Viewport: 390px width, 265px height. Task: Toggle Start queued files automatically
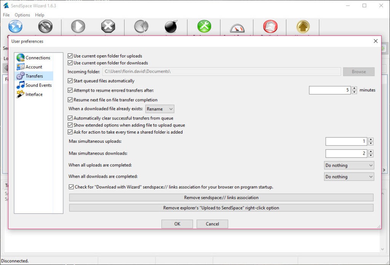(x=70, y=81)
